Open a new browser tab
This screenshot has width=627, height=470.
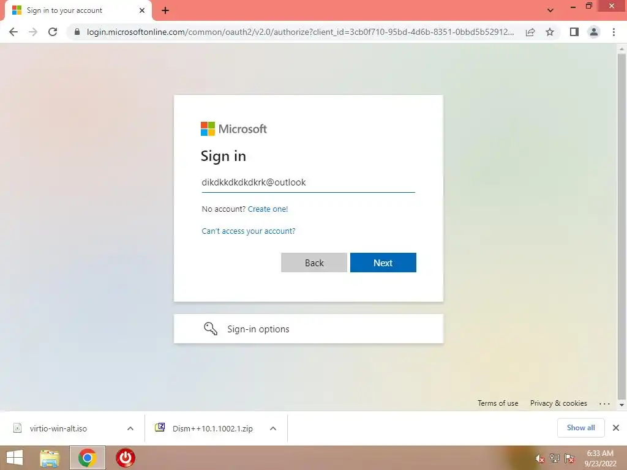click(165, 10)
